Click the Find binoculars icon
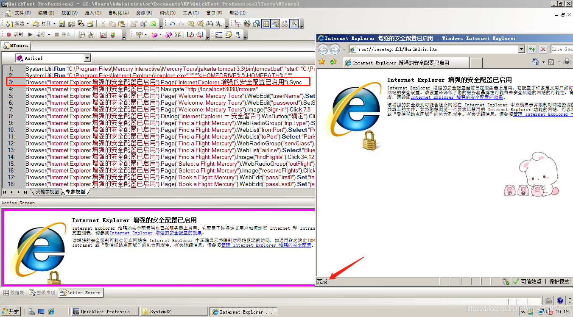Viewport: 573px width, 317px height. (x=210, y=24)
